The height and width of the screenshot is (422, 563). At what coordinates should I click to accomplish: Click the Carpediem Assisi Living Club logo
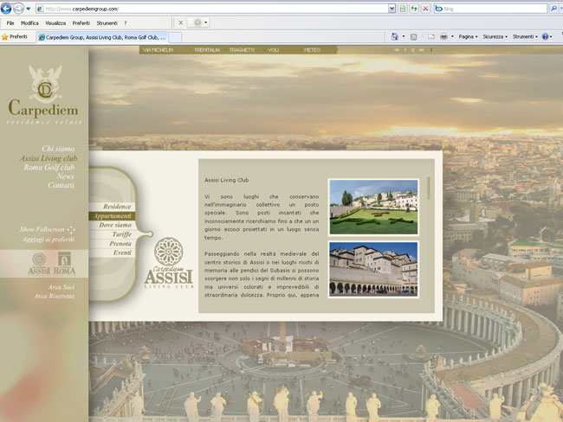click(169, 263)
